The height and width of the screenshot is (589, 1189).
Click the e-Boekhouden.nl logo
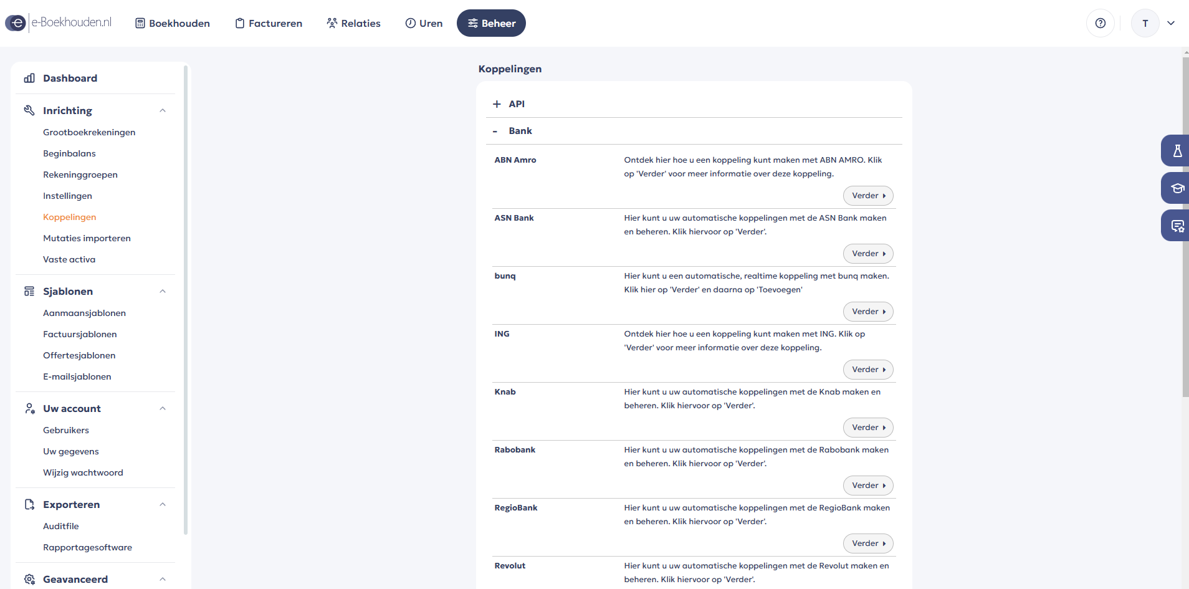(x=59, y=23)
